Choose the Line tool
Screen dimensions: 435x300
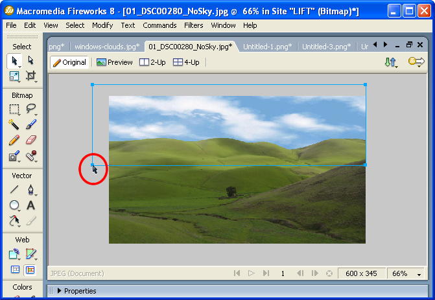pos(14,190)
